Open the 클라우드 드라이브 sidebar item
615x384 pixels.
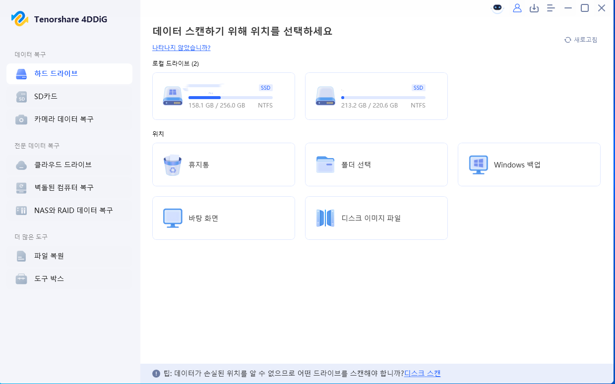[x=69, y=165]
